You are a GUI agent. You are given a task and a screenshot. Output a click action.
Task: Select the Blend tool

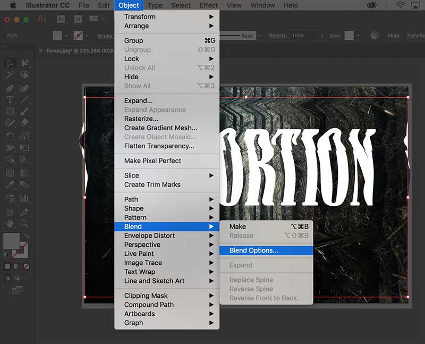(x=24, y=184)
